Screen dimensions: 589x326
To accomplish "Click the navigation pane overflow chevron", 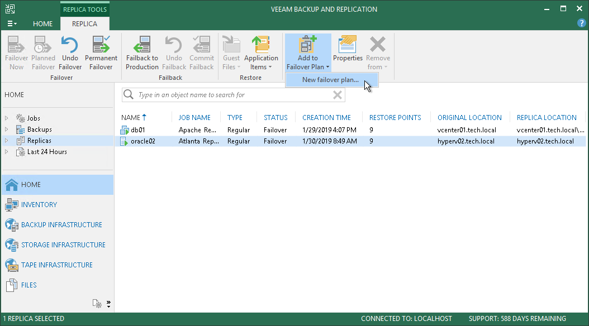I will click(108, 304).
